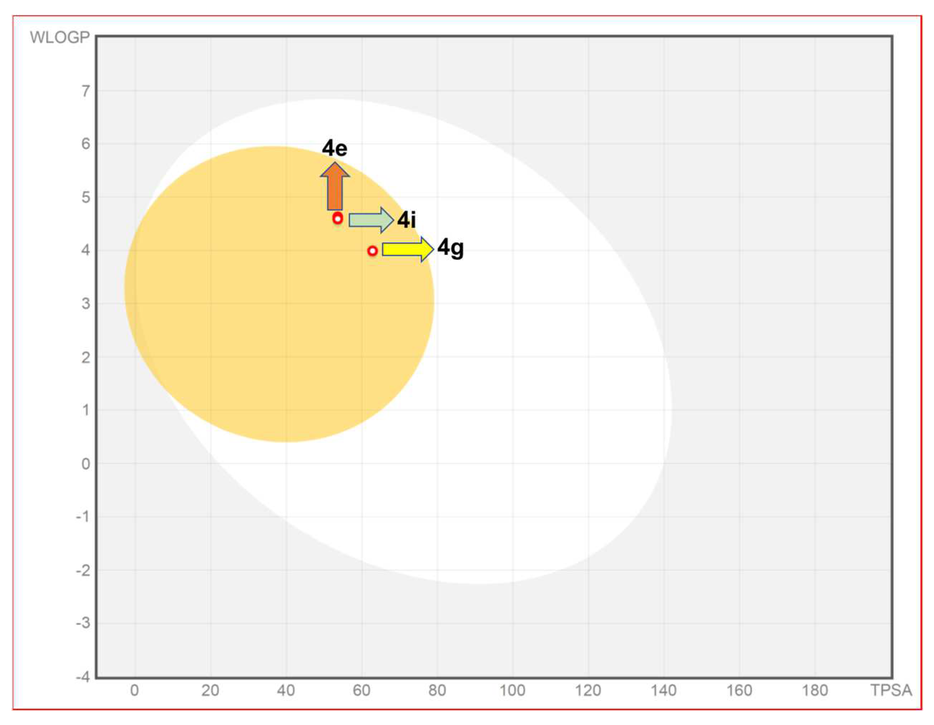Click the 7 tick label on WLOGP axis
Image resolution: width=934 pixels, height=725 pixels.
click(86, 91)
